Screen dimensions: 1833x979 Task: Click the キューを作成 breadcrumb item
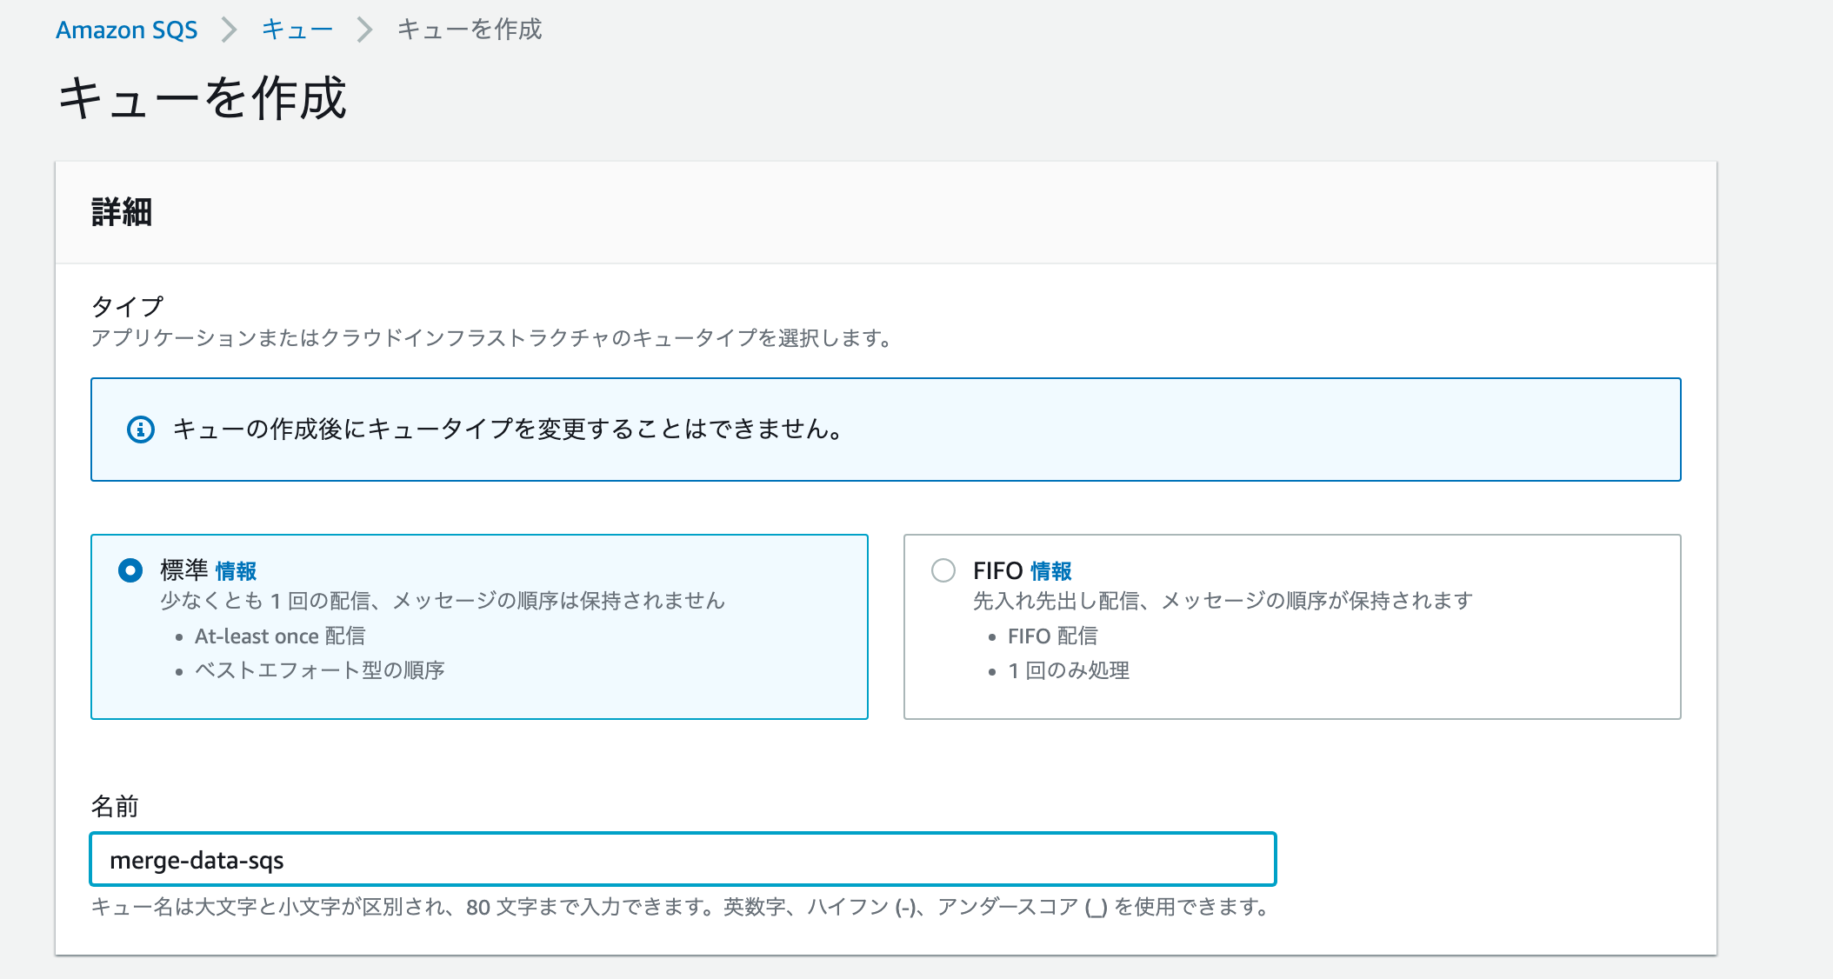coord(470,30)
